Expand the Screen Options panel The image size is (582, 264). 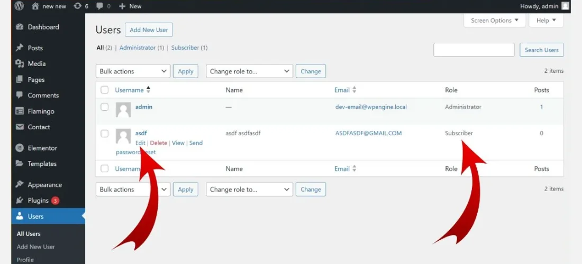tap(495, 21)
